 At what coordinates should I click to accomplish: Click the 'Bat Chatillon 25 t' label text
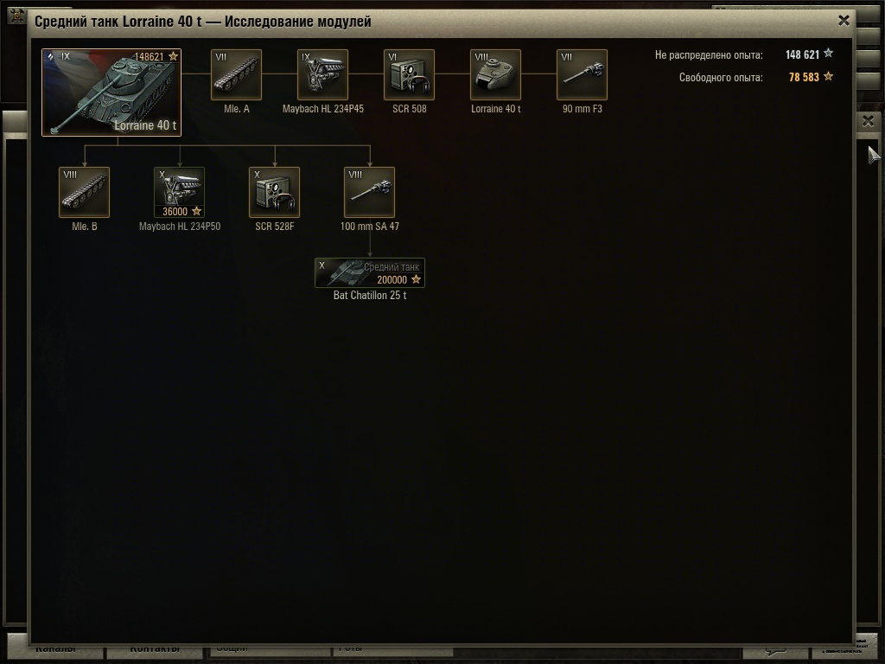tap(370, 296)
